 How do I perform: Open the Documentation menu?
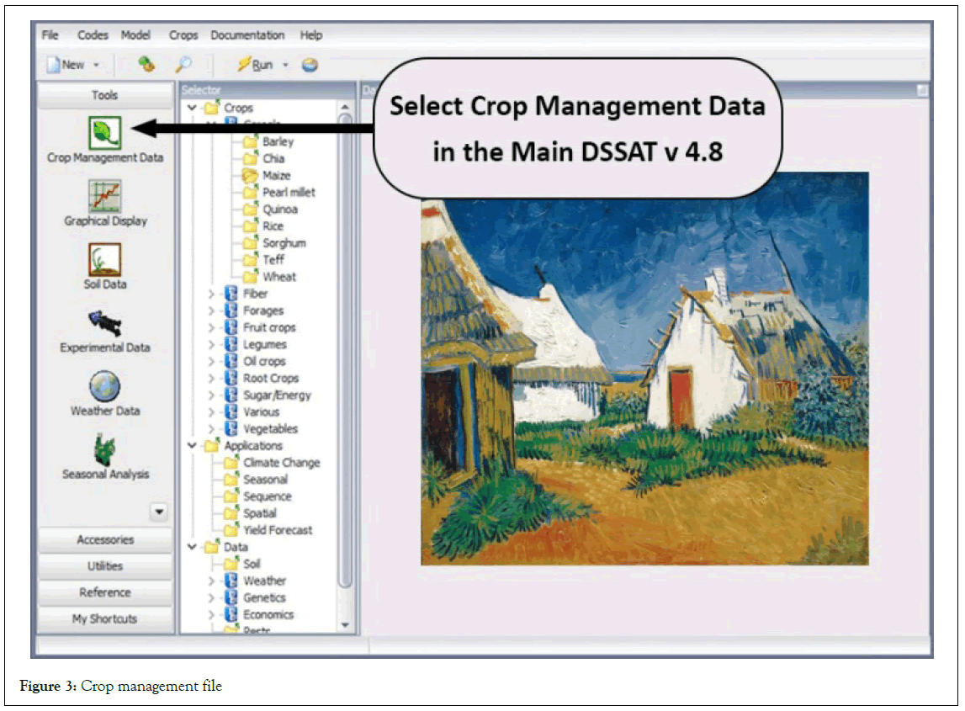click(247, 35)
